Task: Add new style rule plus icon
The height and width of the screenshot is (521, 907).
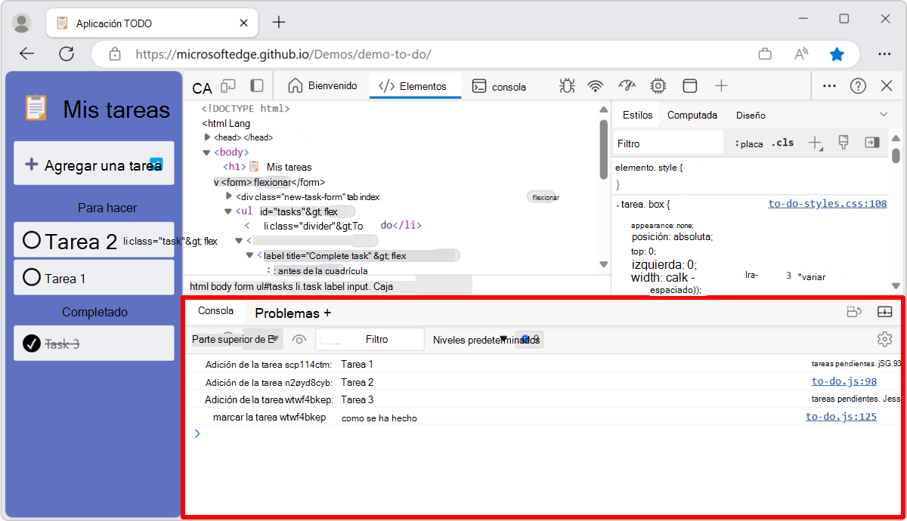Action: (816, 143)
